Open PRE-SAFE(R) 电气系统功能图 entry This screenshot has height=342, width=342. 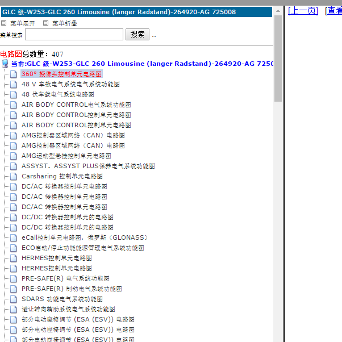[65, 279]
